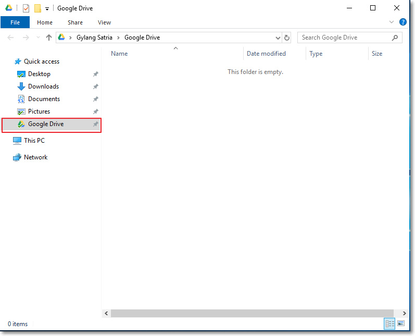Open the address bar history dropdown
This screenshot has height=336, width=415.
(278, 38)
